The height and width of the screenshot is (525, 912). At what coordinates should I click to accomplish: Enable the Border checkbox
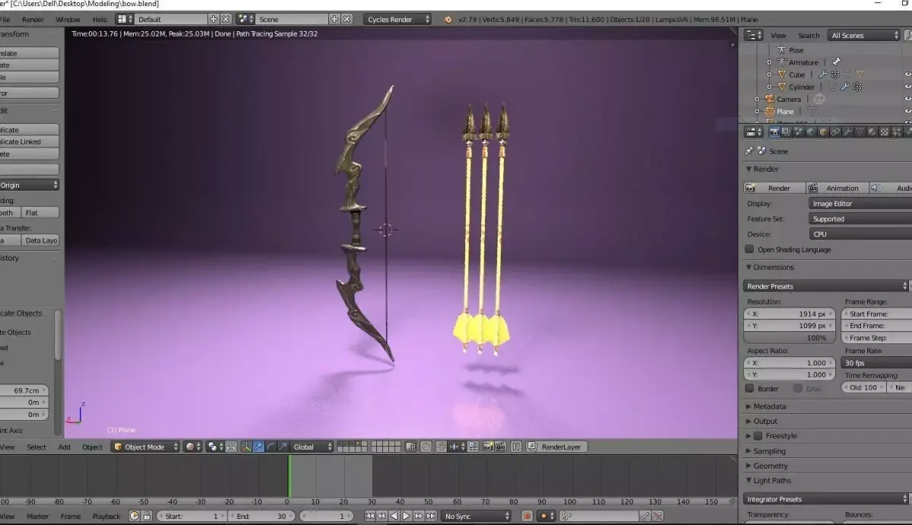749,388
